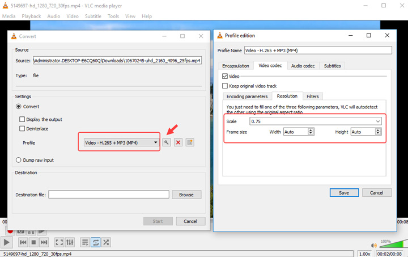Click the 1.00x playback speed indicator
The image size is (408, 257).
(364, 254)
